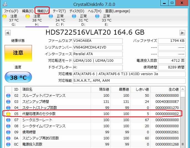Click the 健康状態 label
The image size is (190, 148).
18,41
